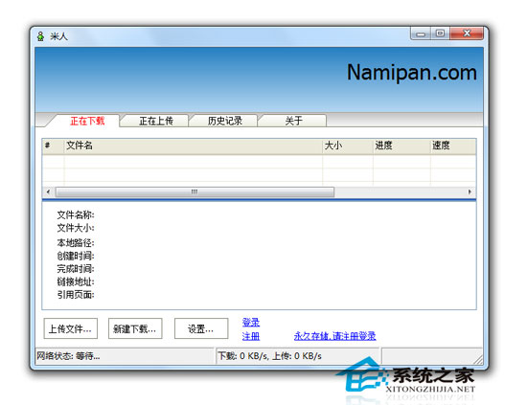Click the resize grip in status bar corner

478,359
